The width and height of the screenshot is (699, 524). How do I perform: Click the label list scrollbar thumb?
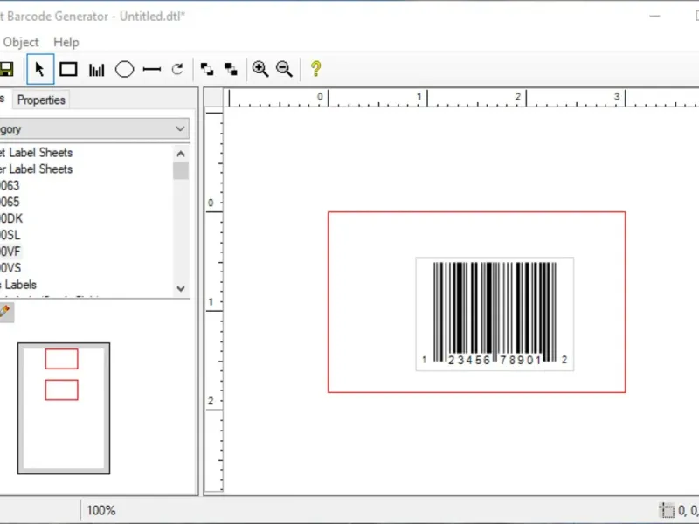point(181,170)
